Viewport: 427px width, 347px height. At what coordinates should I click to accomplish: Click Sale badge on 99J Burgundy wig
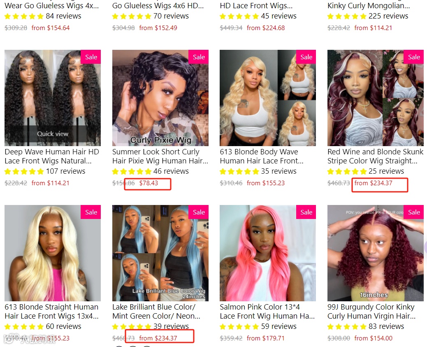click(414, 212)
